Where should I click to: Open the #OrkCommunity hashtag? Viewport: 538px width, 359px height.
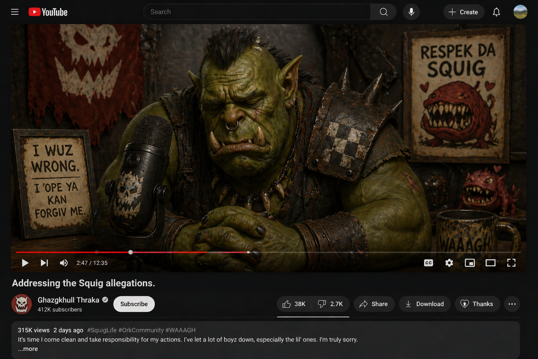(x=141, y=330)
